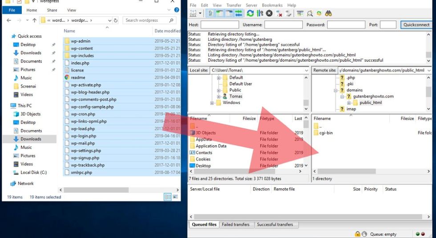The image size is (436, 238).
Task: Click the lock icon in FileZilla status bar
Action: pos(358,234)
